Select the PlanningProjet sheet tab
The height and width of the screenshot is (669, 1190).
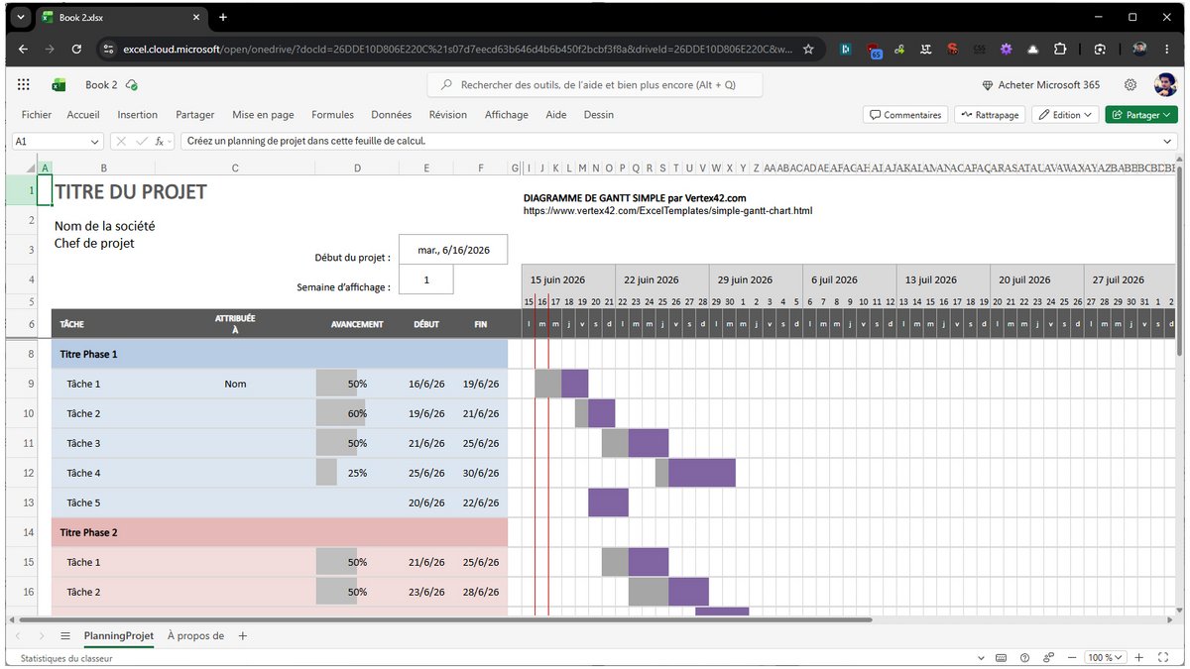click(118, 635)
